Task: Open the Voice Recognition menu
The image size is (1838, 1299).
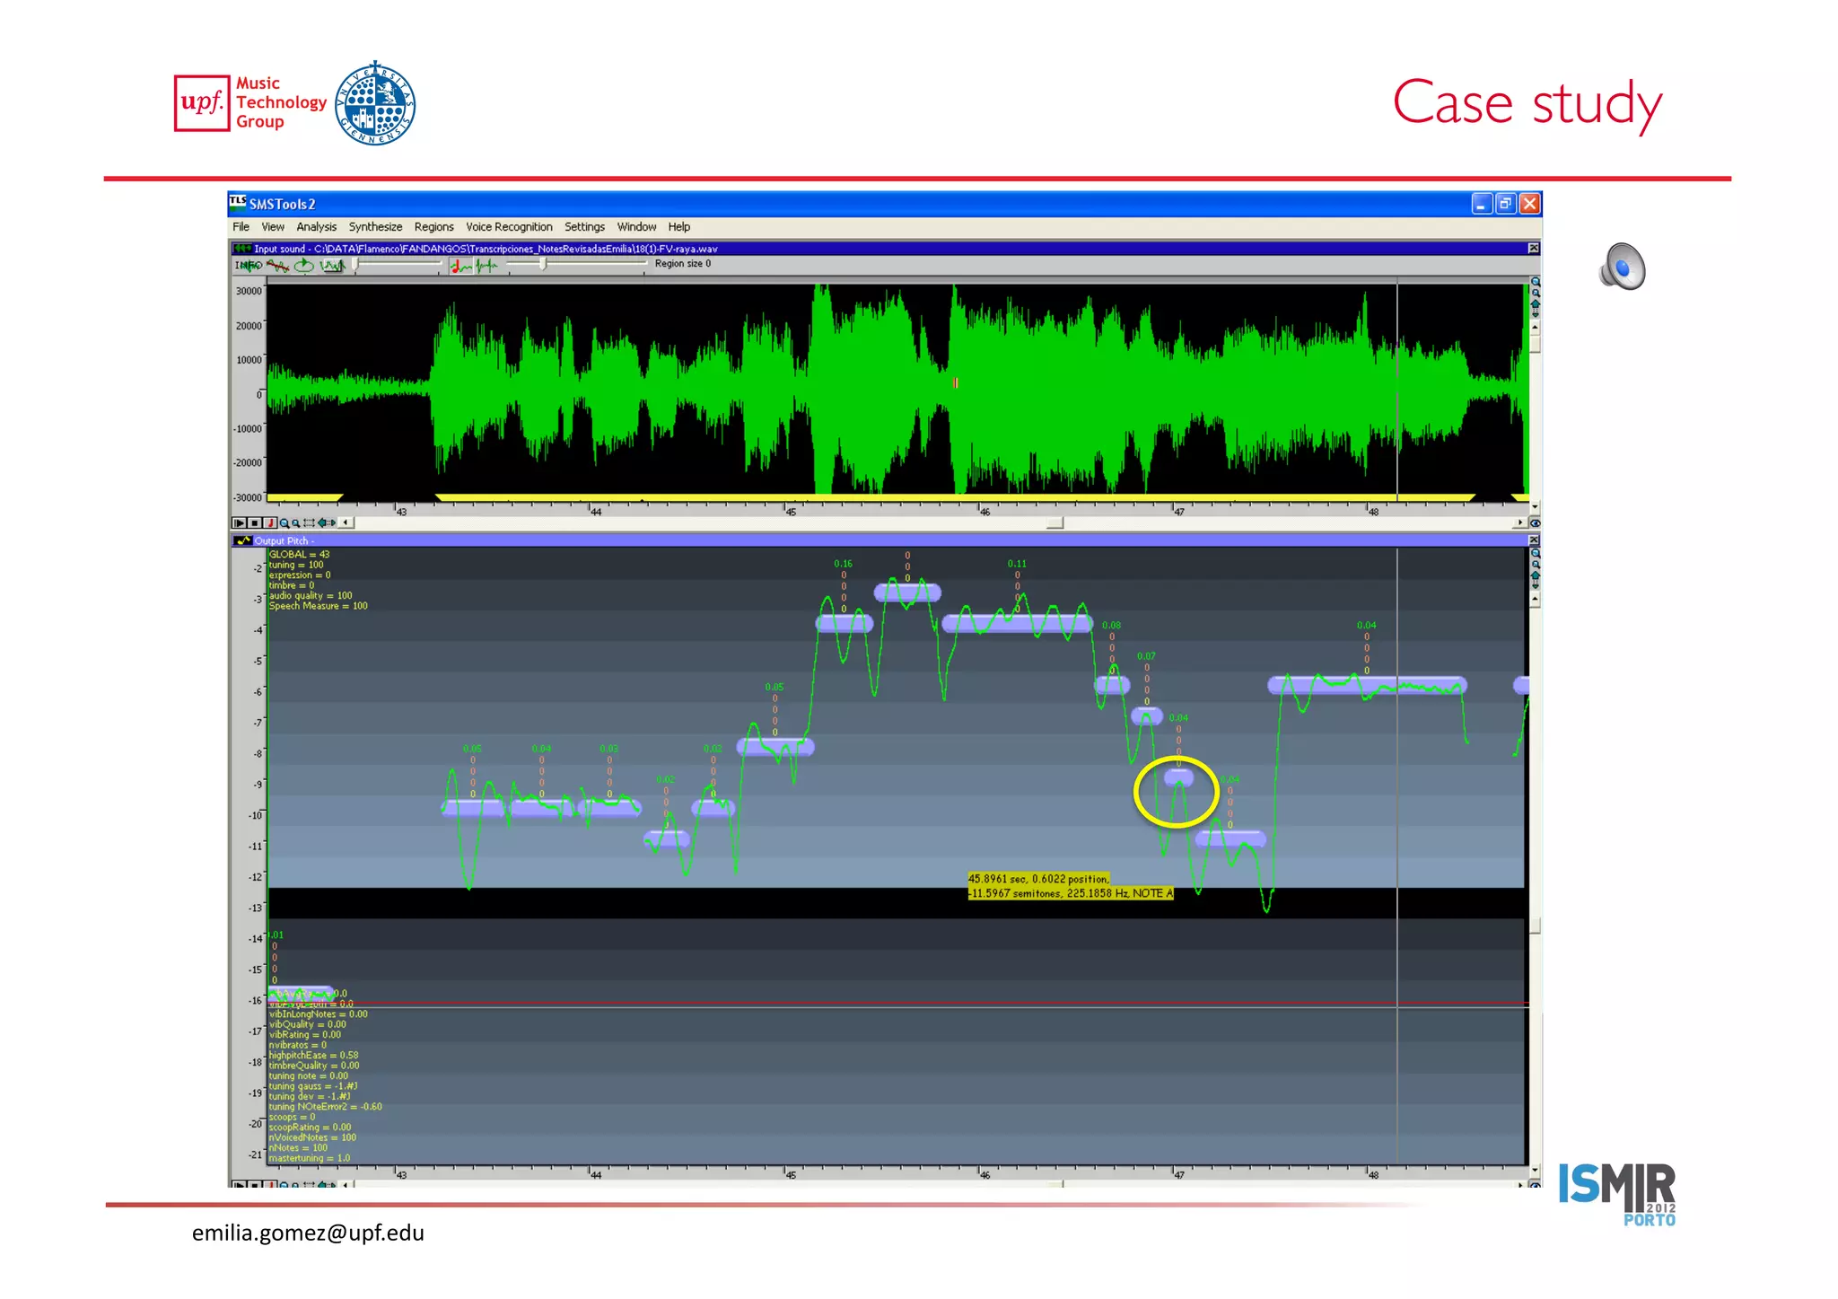Action: point(509,227)
